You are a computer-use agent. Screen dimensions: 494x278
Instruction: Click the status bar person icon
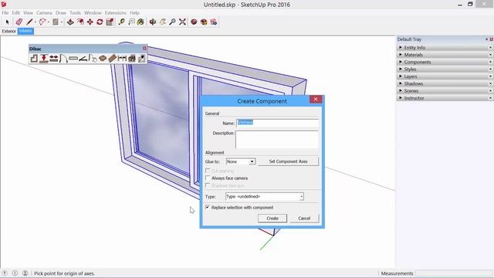pyautogui.click(x=25, y=273)
